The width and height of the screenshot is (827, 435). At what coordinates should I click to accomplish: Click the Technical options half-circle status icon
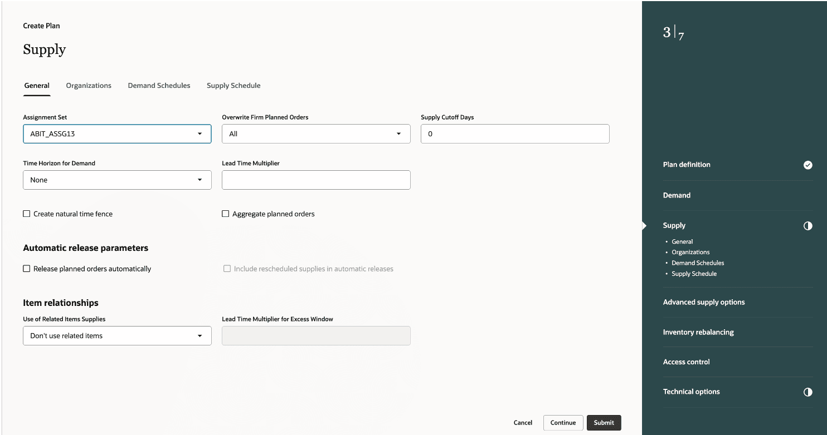[x=807, y=392]
